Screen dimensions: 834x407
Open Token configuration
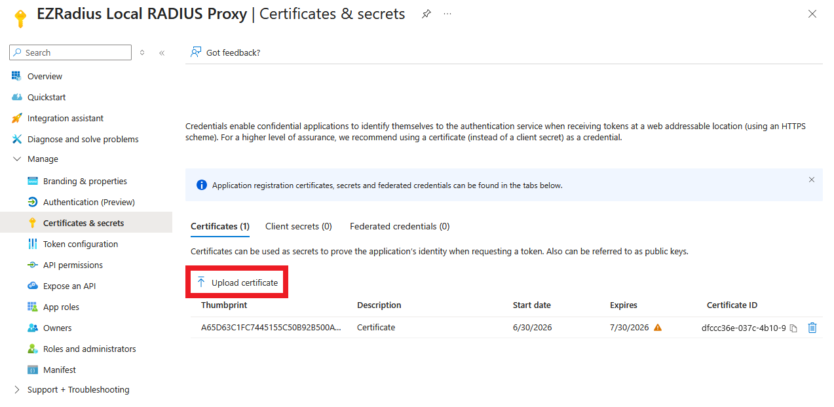81,244
